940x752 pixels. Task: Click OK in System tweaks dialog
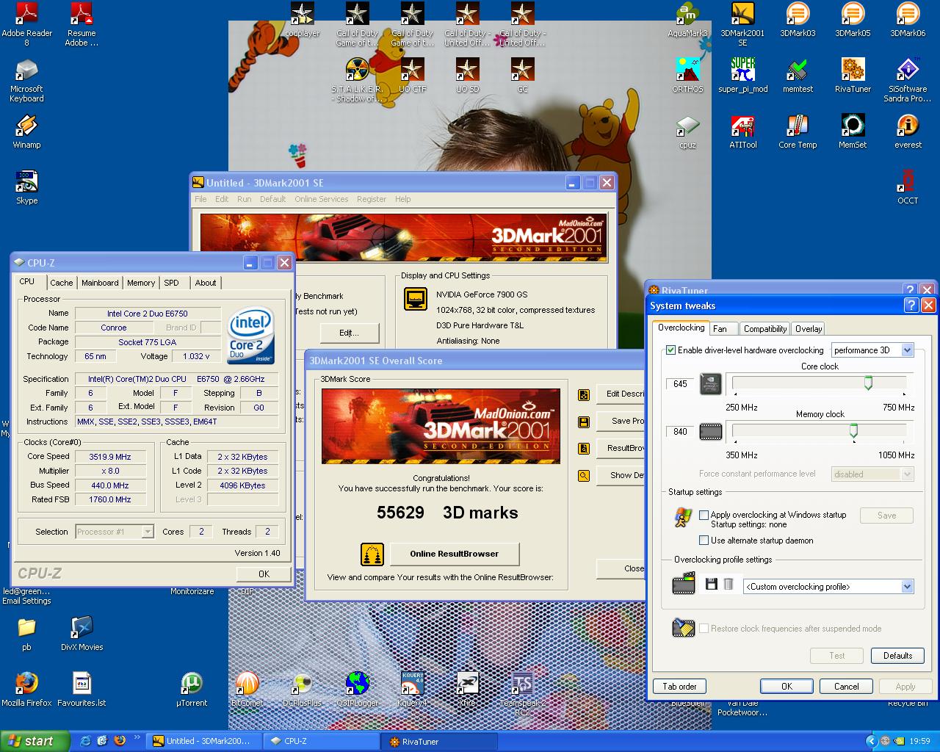pos(787,687)
